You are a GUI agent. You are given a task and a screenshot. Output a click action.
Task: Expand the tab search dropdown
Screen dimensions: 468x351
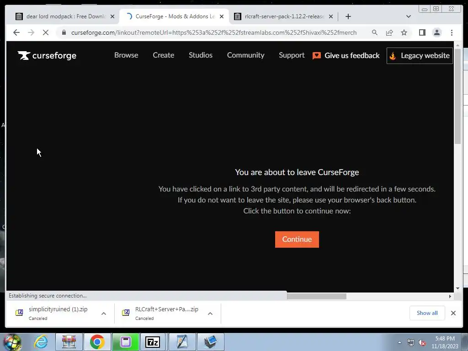[x=408, y=16]
